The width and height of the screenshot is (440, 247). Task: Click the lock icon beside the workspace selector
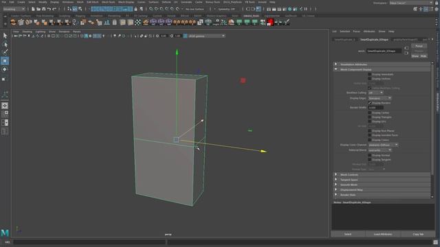tap(437, 3)
